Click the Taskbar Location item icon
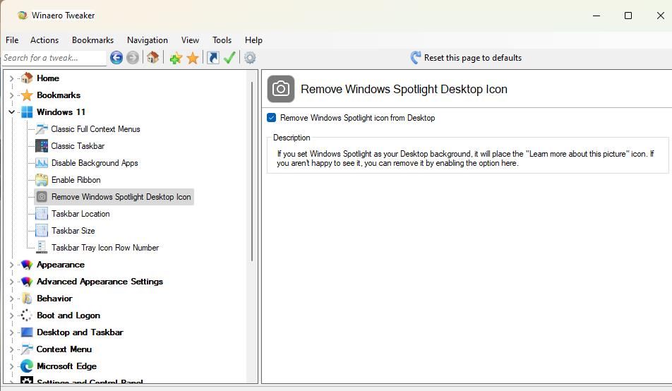The image size is (672, 391). click(42, 214)
